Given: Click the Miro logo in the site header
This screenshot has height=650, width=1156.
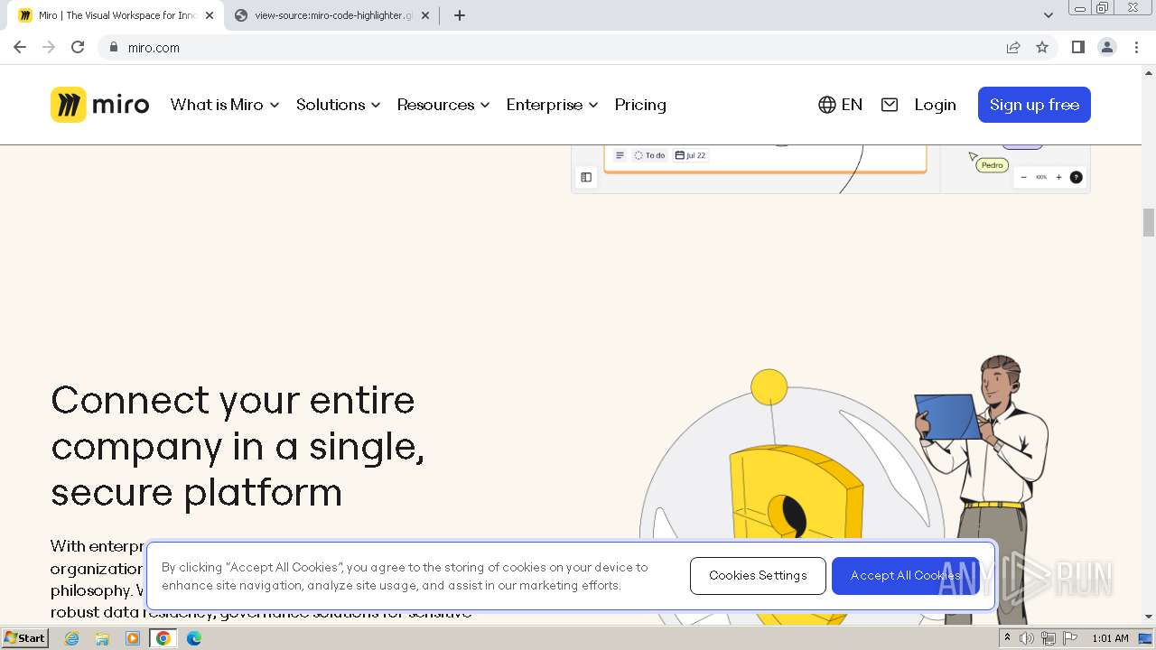Looking at the screenshot, I should pyautogui.click(x=99, y=105).
